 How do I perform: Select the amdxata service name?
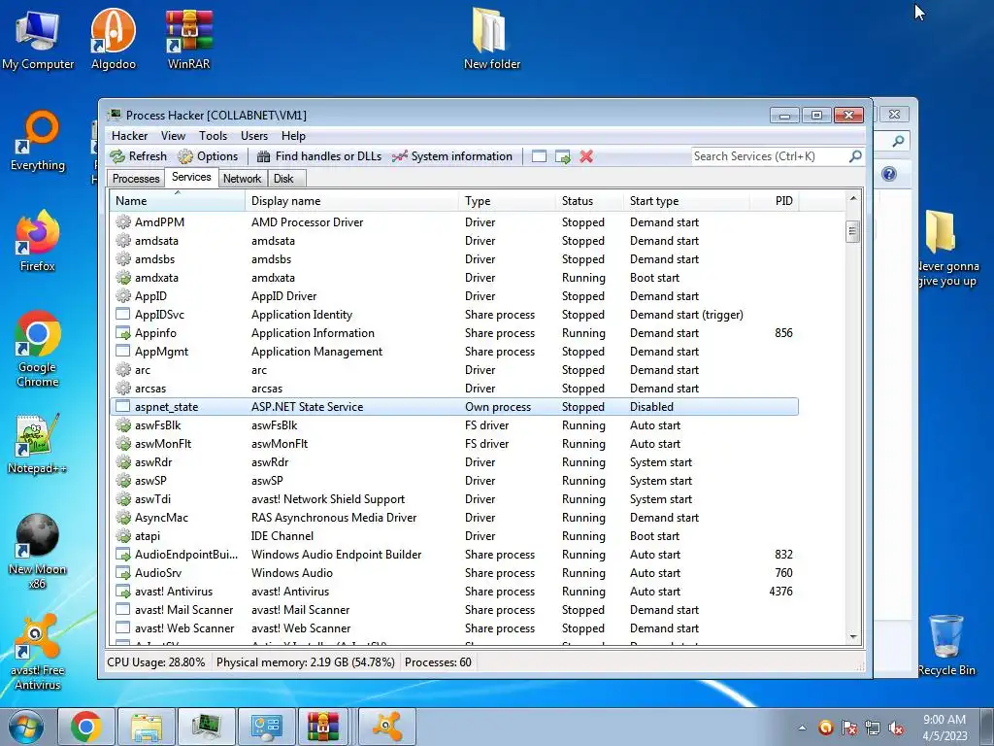(156, 278)
